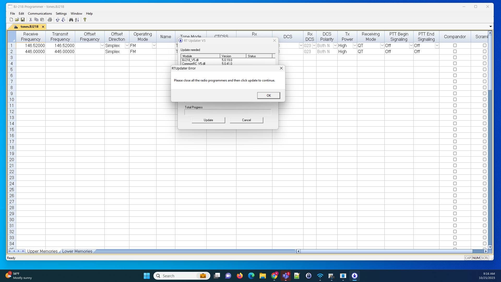Open the Communications menu
The image size is (501, 282).
(x=40, y=14)
